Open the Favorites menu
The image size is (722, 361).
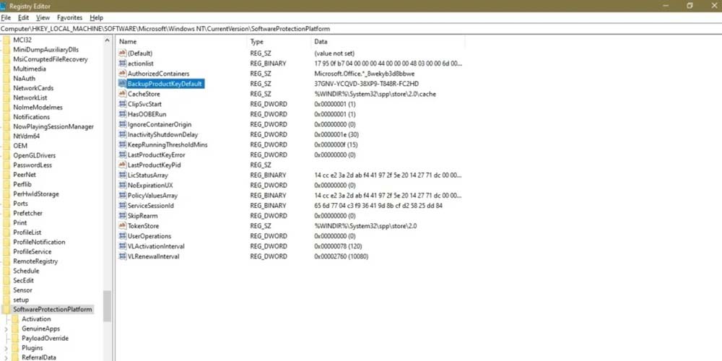click(x=69, y=17)
